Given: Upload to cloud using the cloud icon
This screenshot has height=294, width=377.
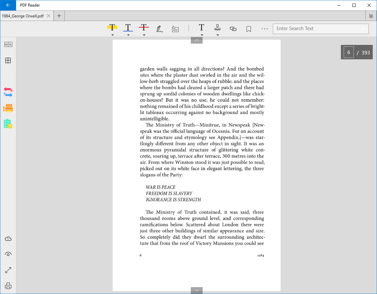Looking at the screenshot, I should point(8,239).
